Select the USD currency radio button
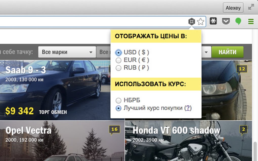Viewport: 258px width, 161px height. coord(118,52)
